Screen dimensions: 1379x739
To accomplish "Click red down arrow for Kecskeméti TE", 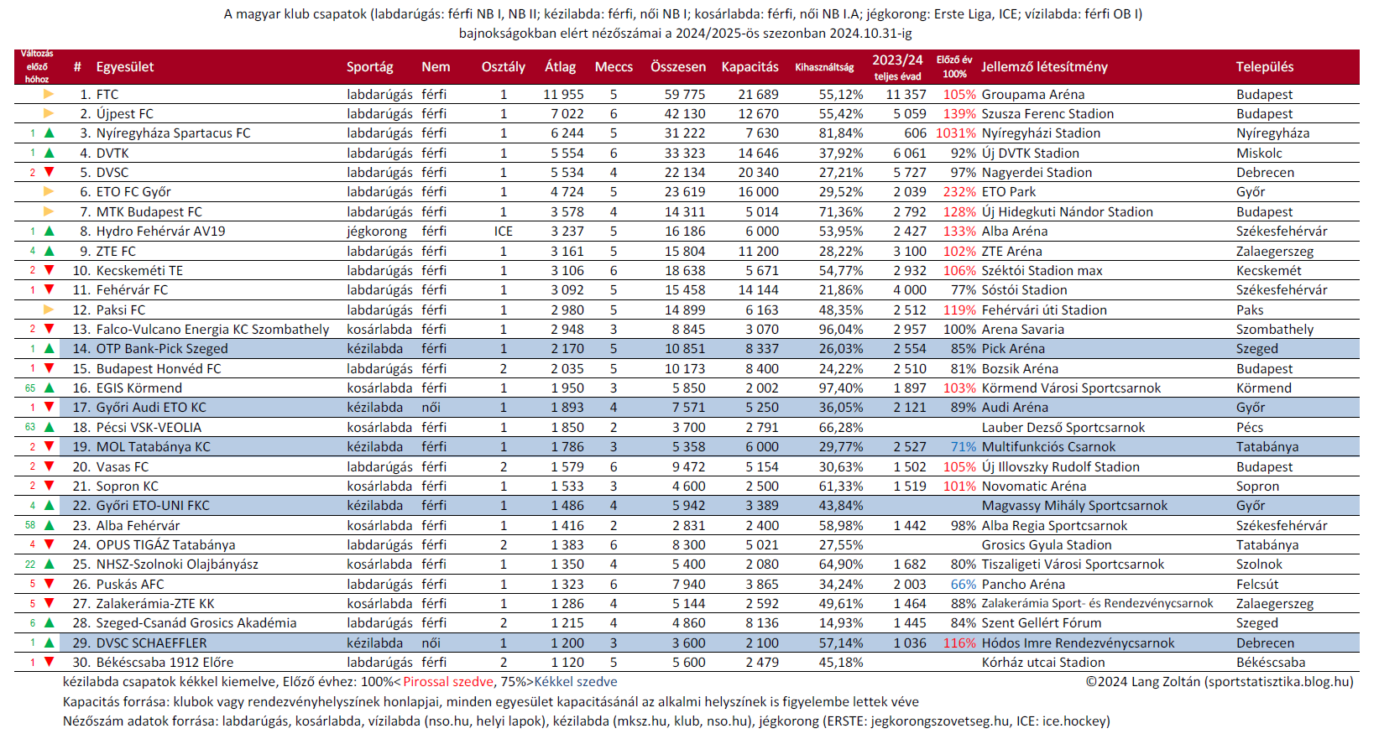I will click(x=49, y=270).
